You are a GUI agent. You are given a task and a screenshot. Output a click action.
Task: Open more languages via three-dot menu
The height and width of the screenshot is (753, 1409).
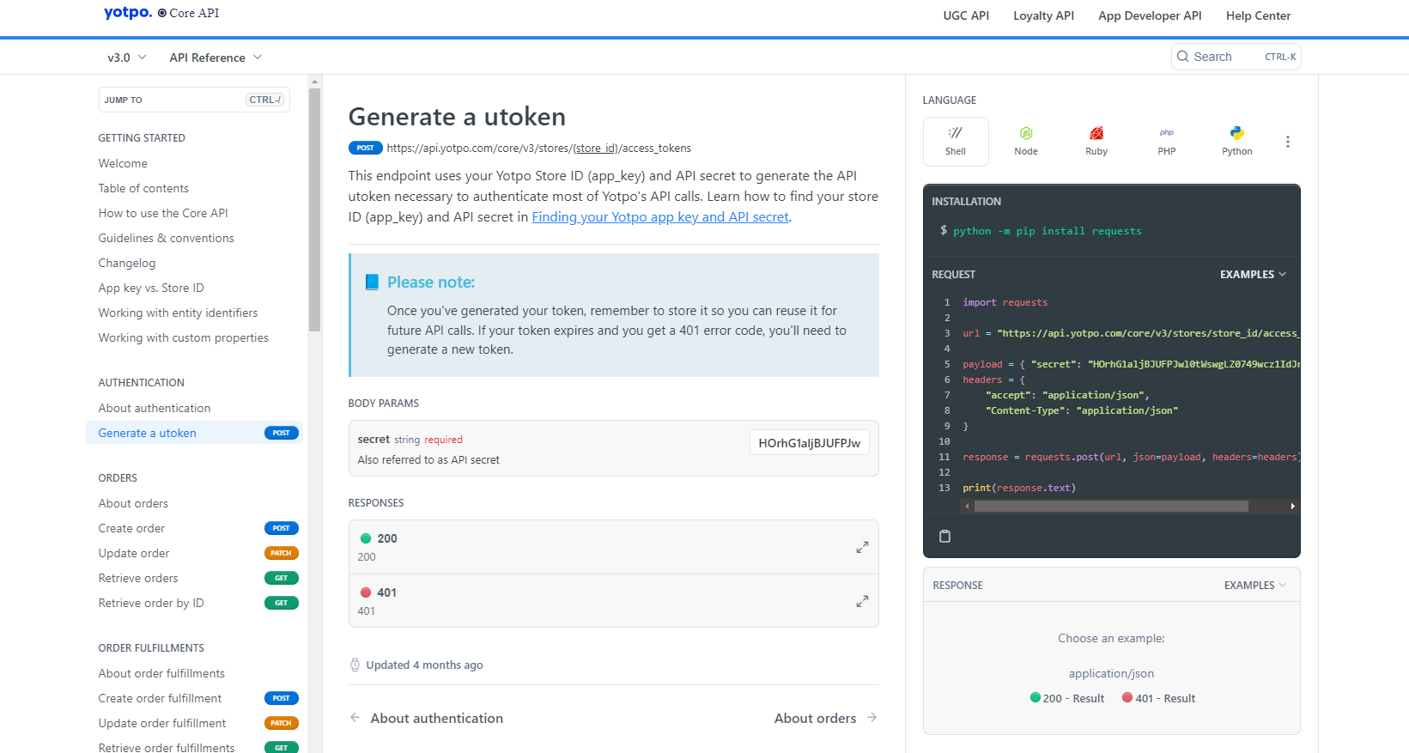pyautogui.click(x=1287, y=142)
